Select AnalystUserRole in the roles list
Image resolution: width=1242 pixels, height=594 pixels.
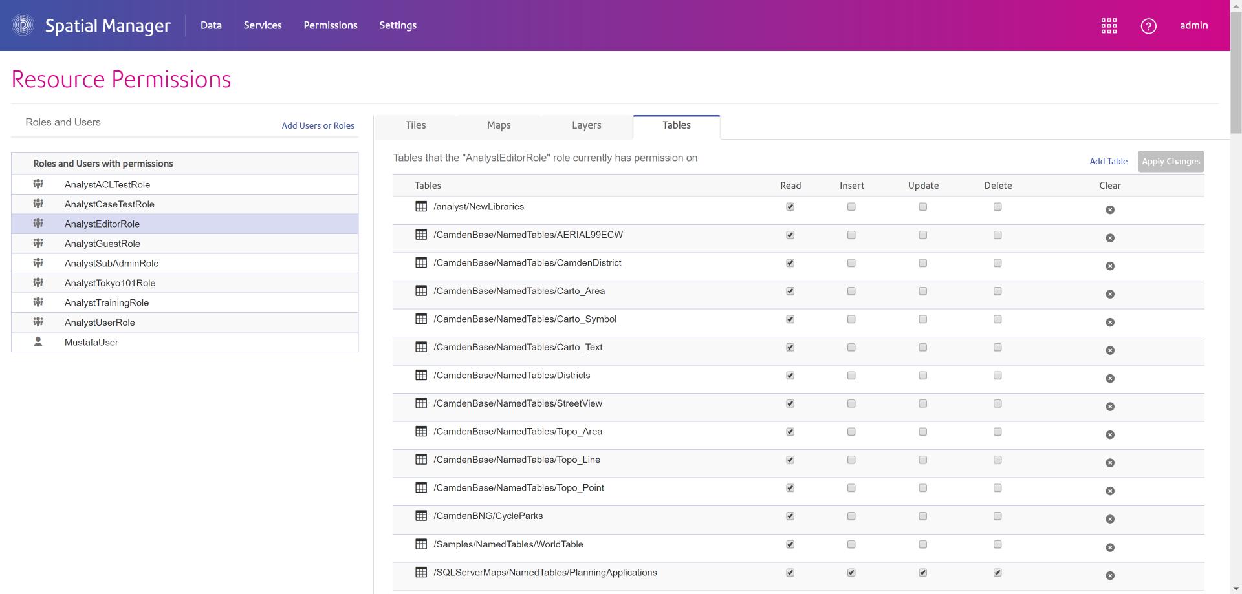coord(185,323)
